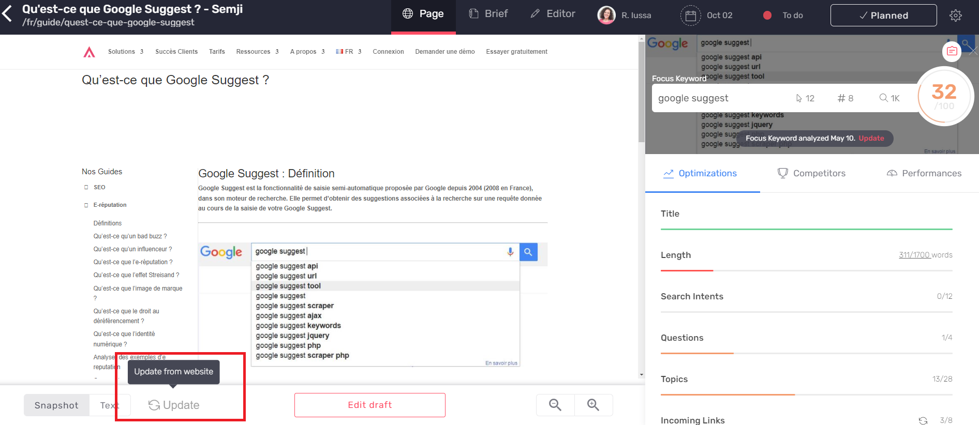The width and height of the screenshot is (979, 425).
Task: Open Succès Clients link
Action: [176, 52]
